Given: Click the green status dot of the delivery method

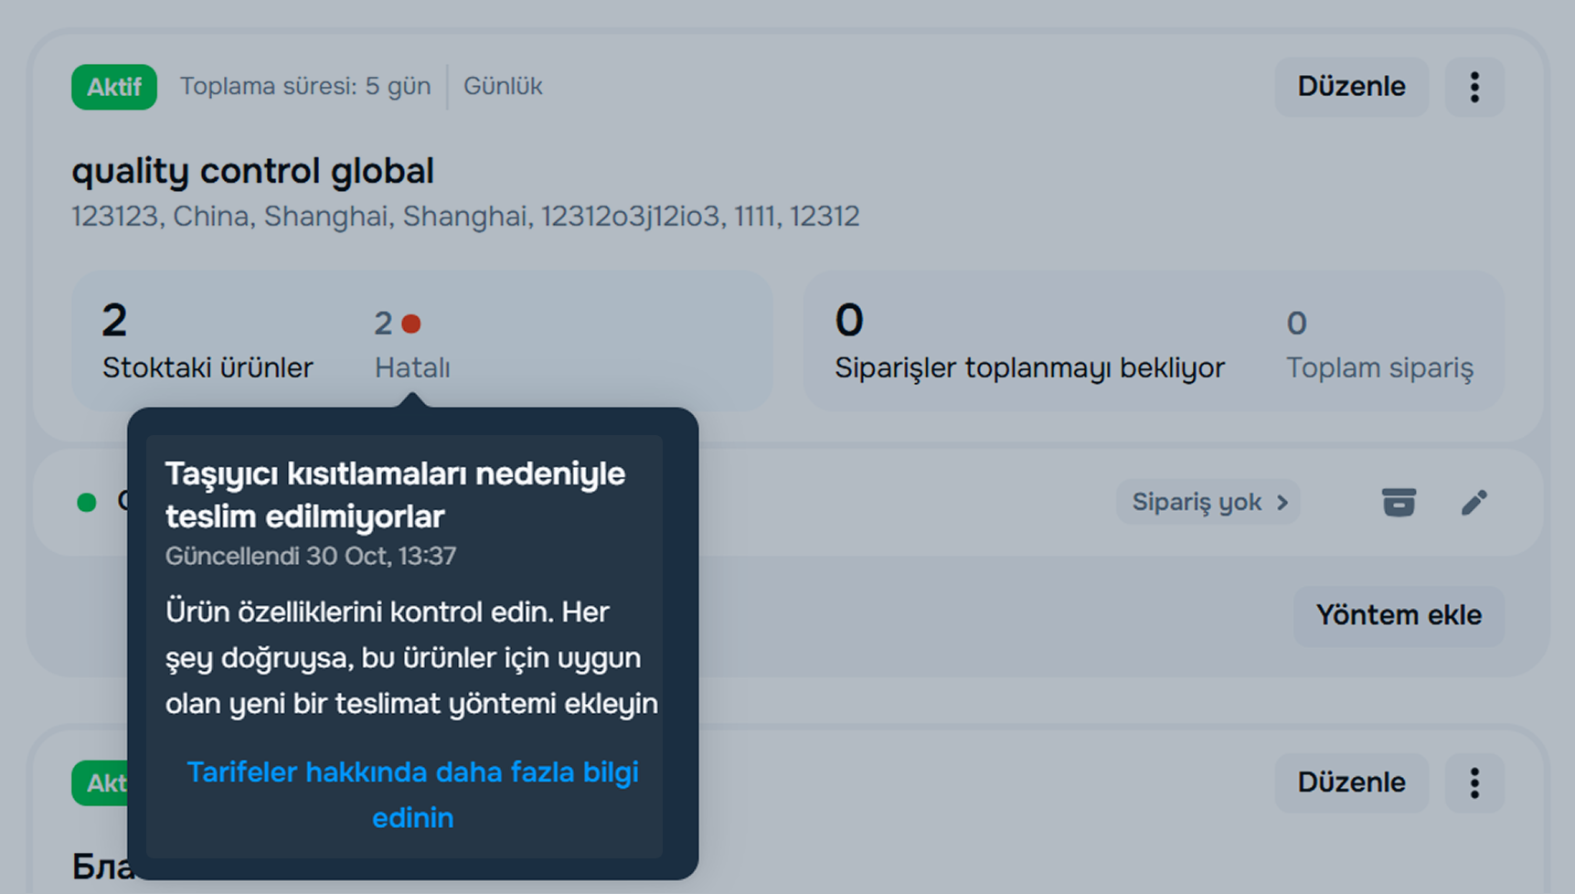Looking at the screenshot, I should point(87,502).
